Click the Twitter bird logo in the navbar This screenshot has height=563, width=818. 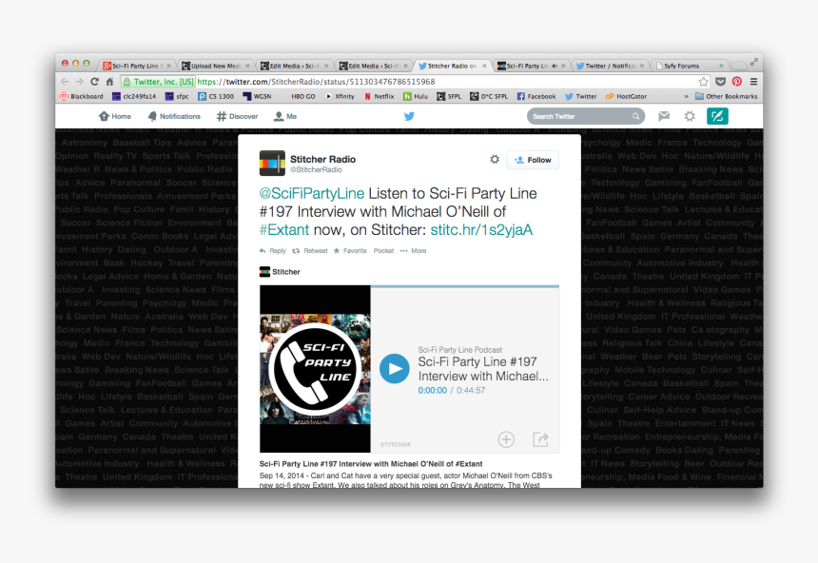[x=409, y=116]
